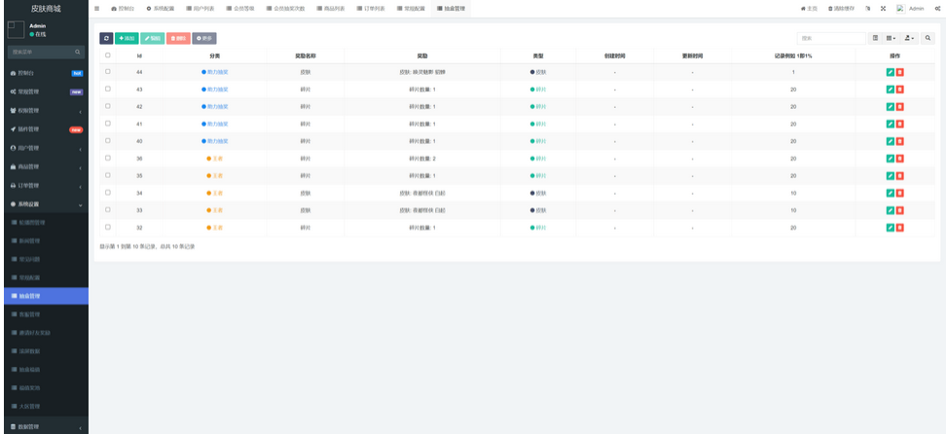Check the select-all checkbox in table header
This screenshot has height=434, width=947.
click(x=107, y=55)
